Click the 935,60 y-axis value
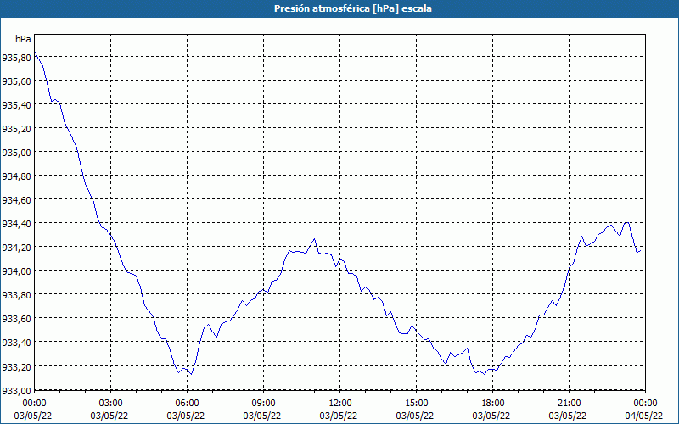Screen dimensions: 679x424 click(x=15, y=81)
